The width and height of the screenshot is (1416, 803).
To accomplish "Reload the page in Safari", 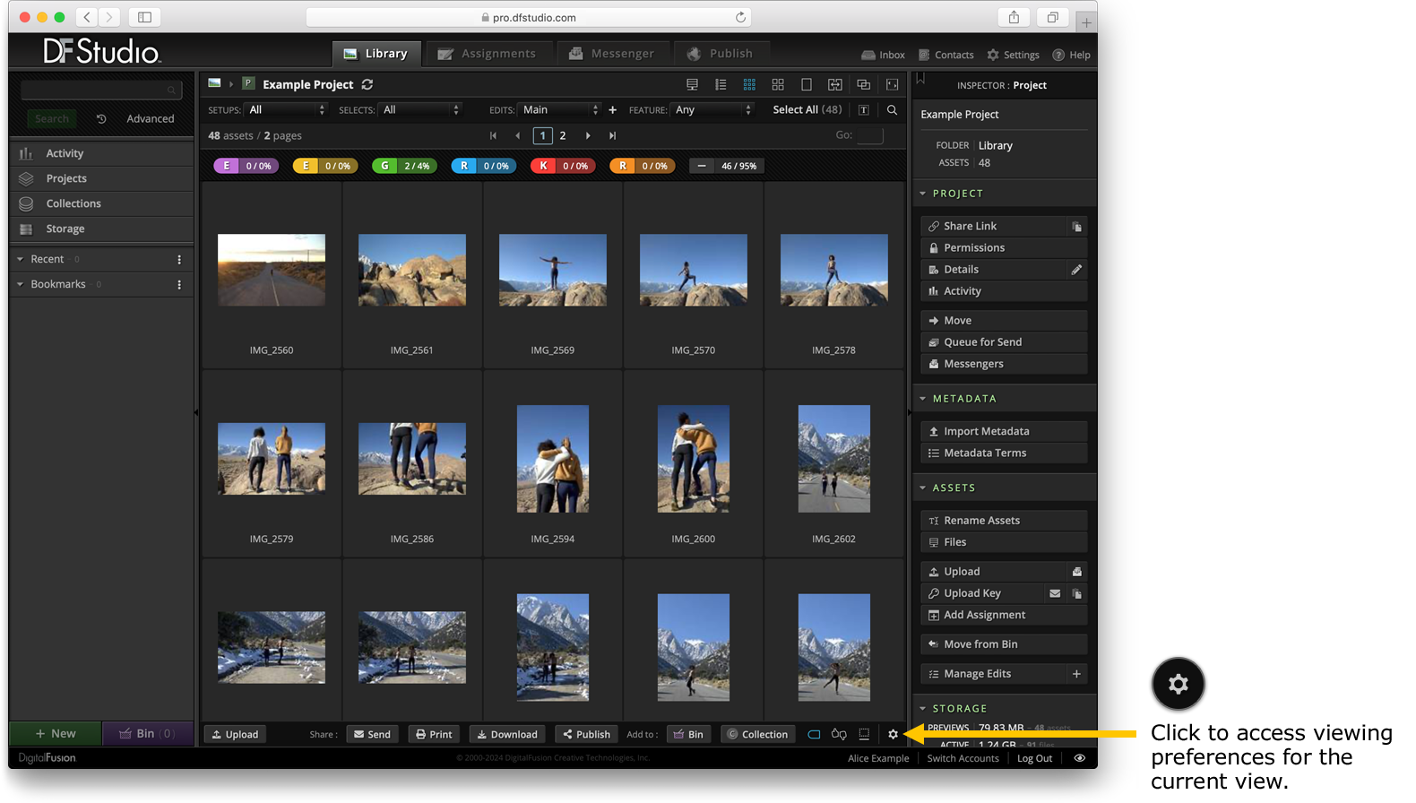I will coord(740,17).
